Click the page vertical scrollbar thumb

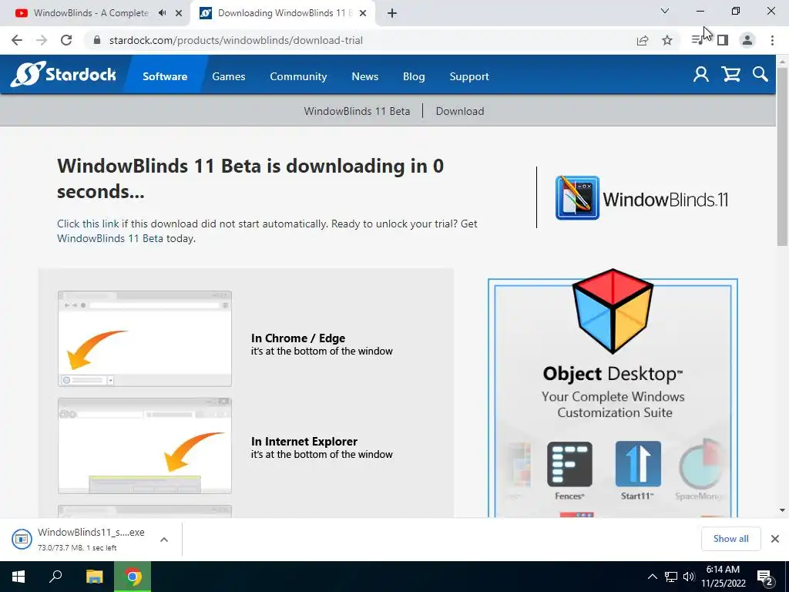point(782,156)
